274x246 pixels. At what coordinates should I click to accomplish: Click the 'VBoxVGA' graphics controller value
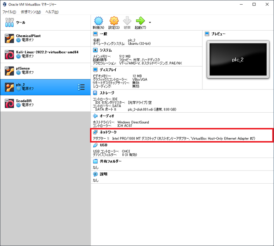click(x=140, y=79)
